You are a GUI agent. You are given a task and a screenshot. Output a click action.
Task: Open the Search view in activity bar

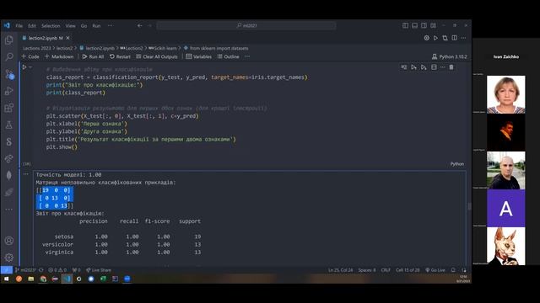coord(9,56)
